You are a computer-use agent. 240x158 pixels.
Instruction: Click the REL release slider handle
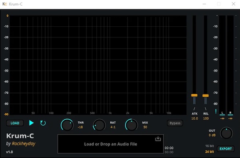coord(206,96)
